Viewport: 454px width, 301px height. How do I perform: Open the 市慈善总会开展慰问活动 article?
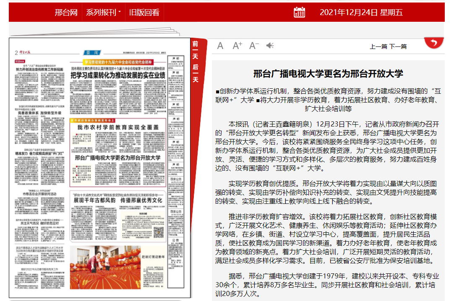point(40,194)
